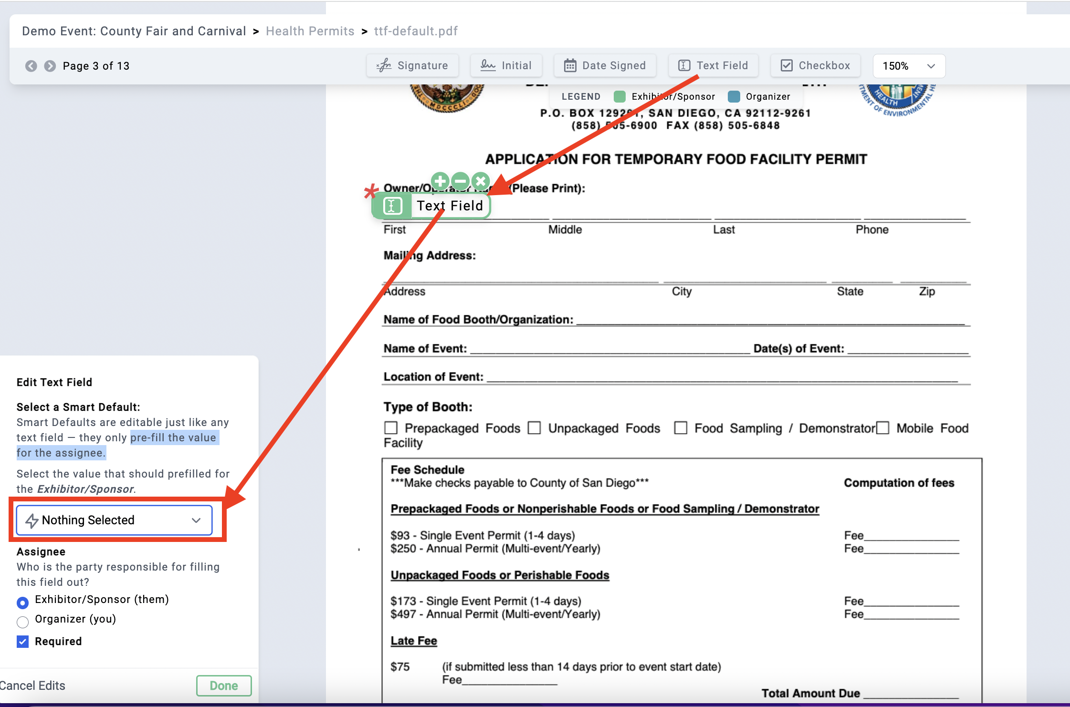The width and height of the screenshot is (1070, 707).
Task: Go to the previous page arrow
Action: [31, 66]
